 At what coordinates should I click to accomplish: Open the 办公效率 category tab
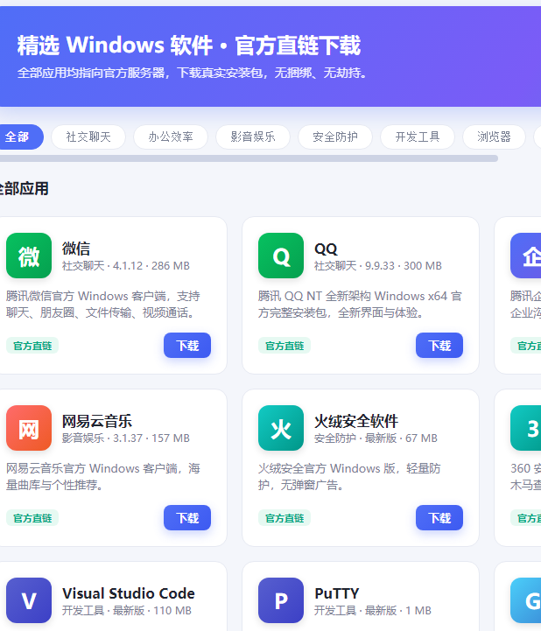171,137
